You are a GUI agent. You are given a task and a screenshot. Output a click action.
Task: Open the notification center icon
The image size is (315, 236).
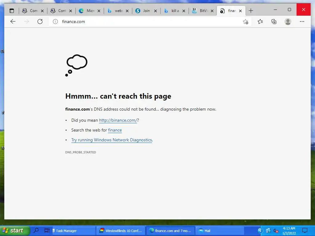[305, 230]
